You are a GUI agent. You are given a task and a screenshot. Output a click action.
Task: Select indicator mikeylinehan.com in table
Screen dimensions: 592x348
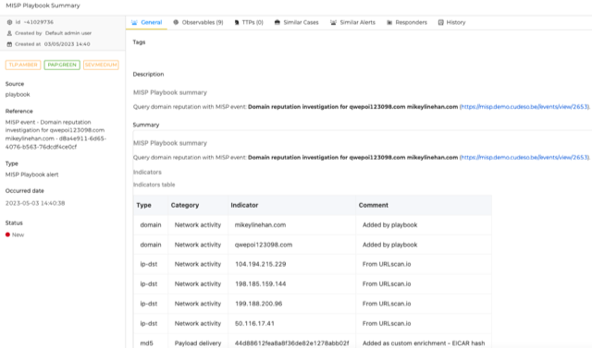coord(260,225)
